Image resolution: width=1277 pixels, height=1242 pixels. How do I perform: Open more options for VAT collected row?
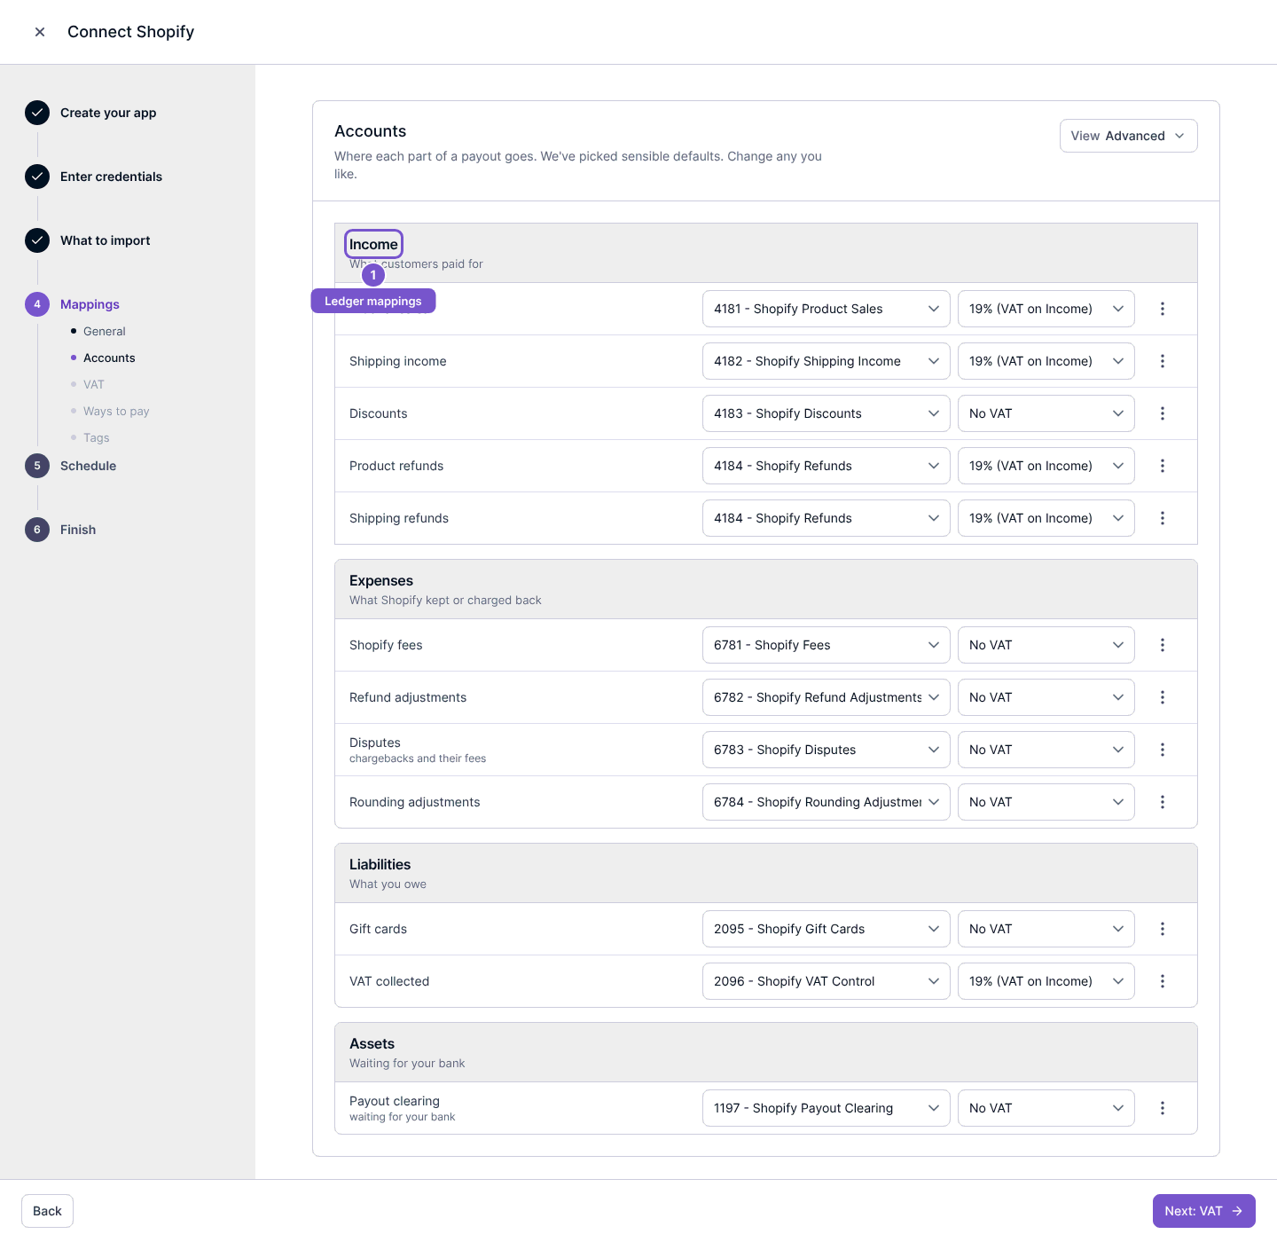(1163, 981)
